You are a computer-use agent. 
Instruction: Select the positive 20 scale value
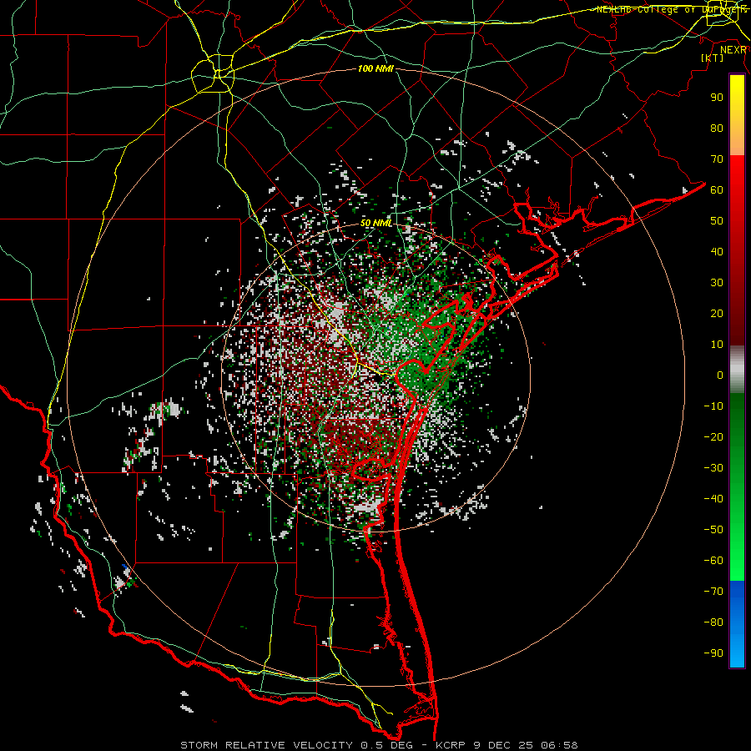pyautogui.click(x=717, y=313)
